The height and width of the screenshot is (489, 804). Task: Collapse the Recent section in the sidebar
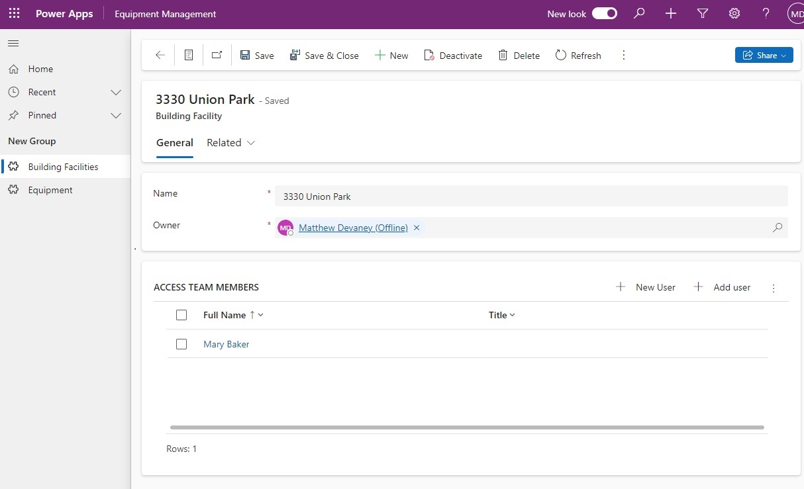[x=116, y=92]
